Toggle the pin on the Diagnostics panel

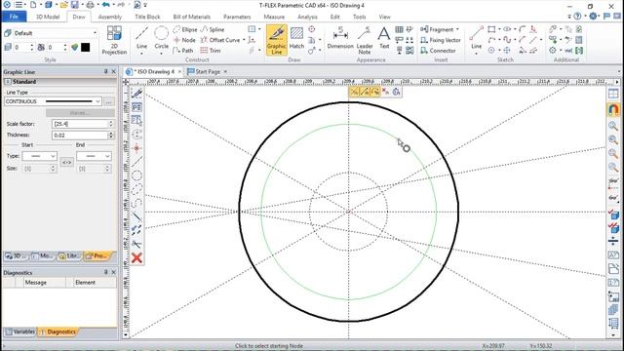[106, 272]
